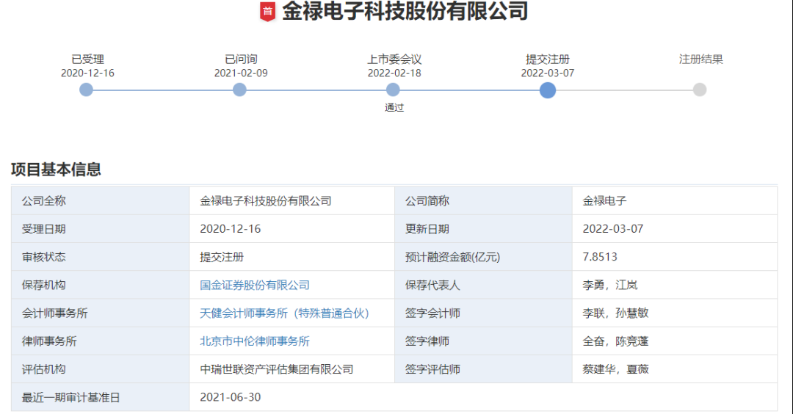The image size is (793, 414).
Task: Select the 已问询 timeline node dot
Action: click(x=239, y=90)
